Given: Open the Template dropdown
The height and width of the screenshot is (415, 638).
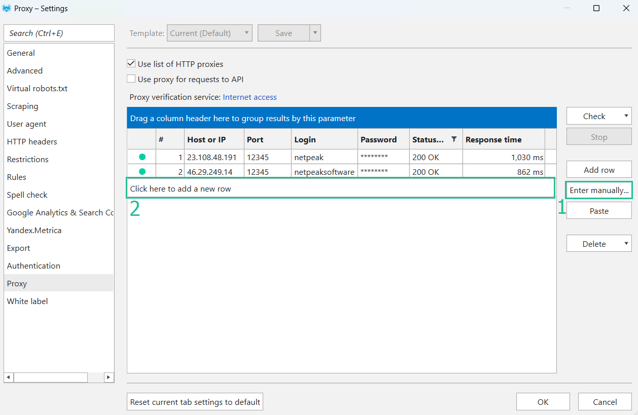Looking at the screenshot, I should [209, 33].
